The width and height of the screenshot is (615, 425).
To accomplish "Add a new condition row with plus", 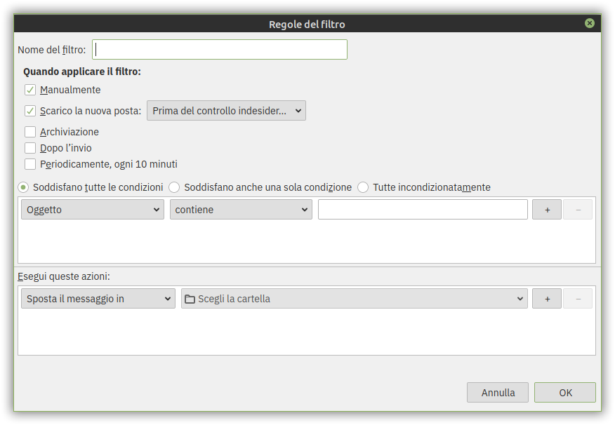I will point(547,210).
